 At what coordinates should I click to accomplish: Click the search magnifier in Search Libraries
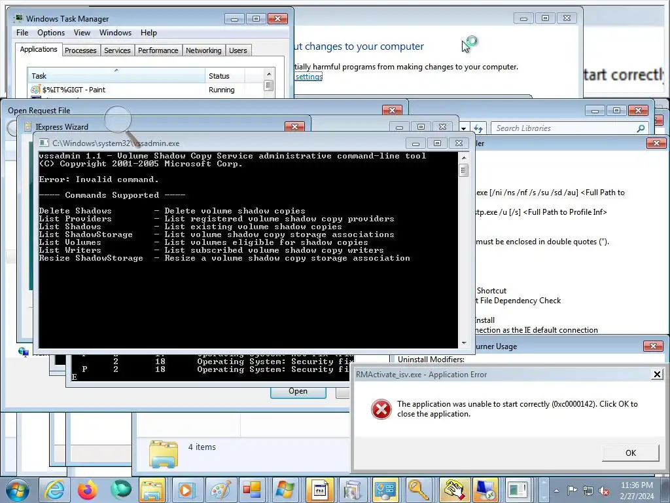click(641, 128)
